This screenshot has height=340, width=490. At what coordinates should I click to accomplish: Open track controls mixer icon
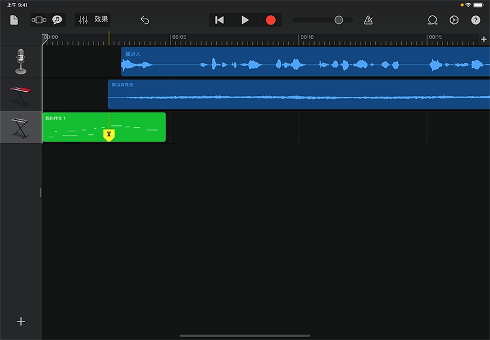[83, 20]
